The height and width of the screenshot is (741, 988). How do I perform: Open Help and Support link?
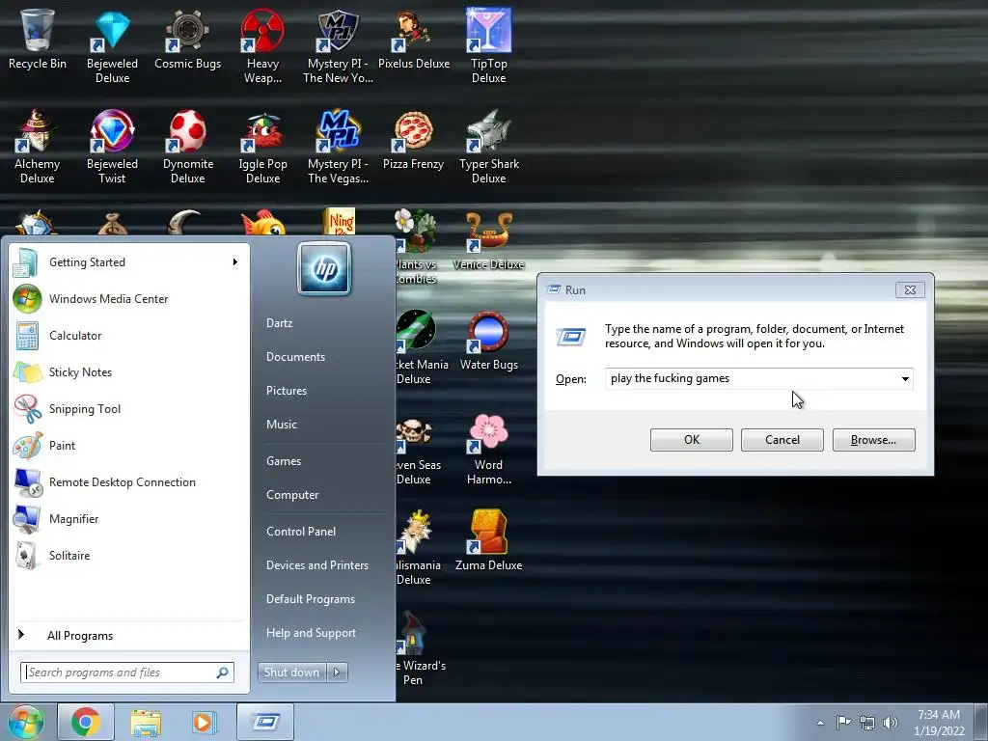pyautogui.click(x=311, y=633)
